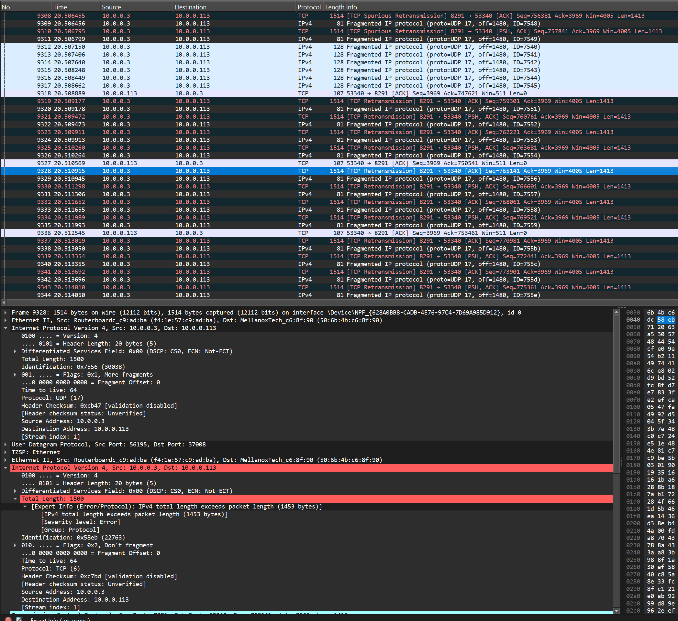
Task: Select packet 9330 Retransmission Seq=766601
Action: (339, 187)
